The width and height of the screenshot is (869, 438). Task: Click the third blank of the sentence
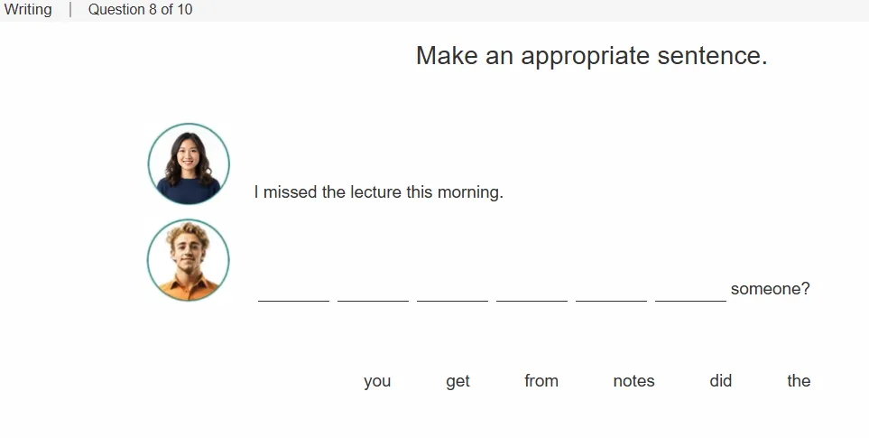[x=452, y=291]
